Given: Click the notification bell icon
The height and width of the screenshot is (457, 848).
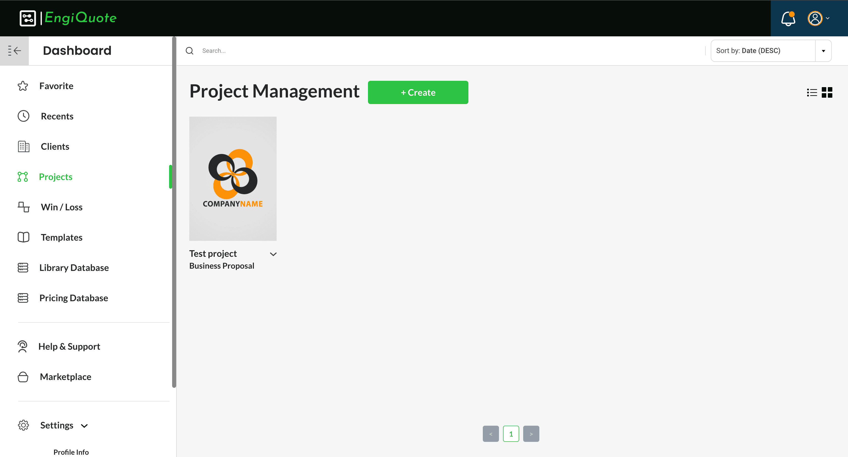Looking at the screenshot, I should 788,18.
